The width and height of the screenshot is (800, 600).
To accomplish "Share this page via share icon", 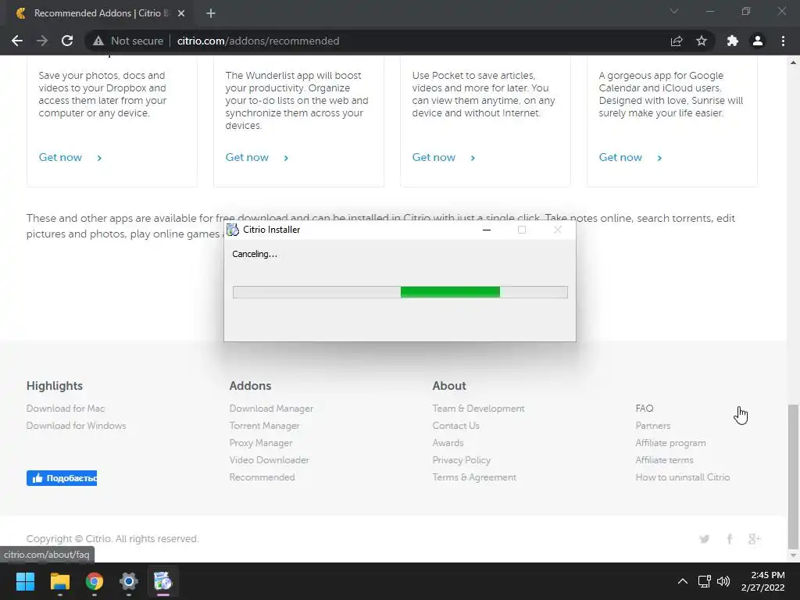I will (x=677, y=41).
